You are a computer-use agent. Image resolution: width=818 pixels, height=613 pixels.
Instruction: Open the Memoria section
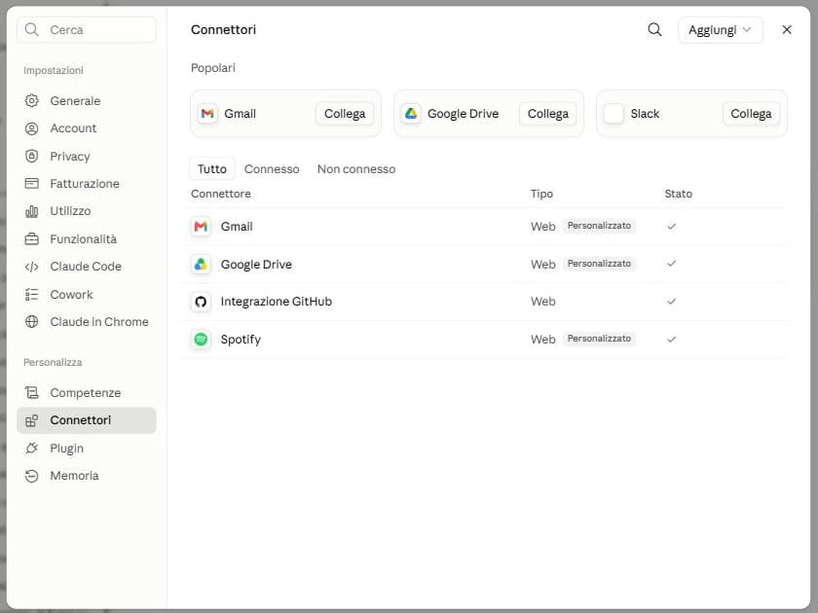pos(87,476)
